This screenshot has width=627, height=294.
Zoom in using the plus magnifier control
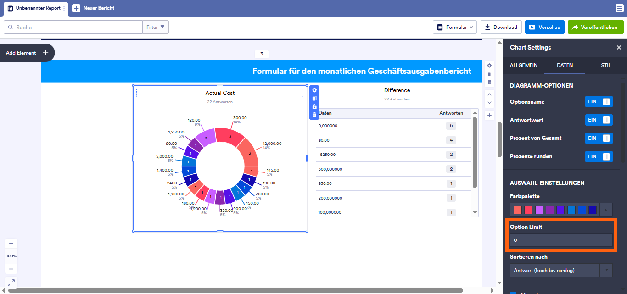pos(11,243)
